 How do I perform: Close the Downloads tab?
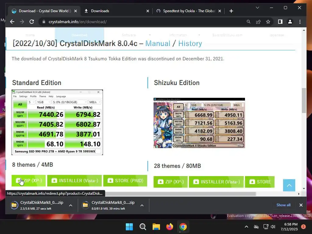(148, 11)
